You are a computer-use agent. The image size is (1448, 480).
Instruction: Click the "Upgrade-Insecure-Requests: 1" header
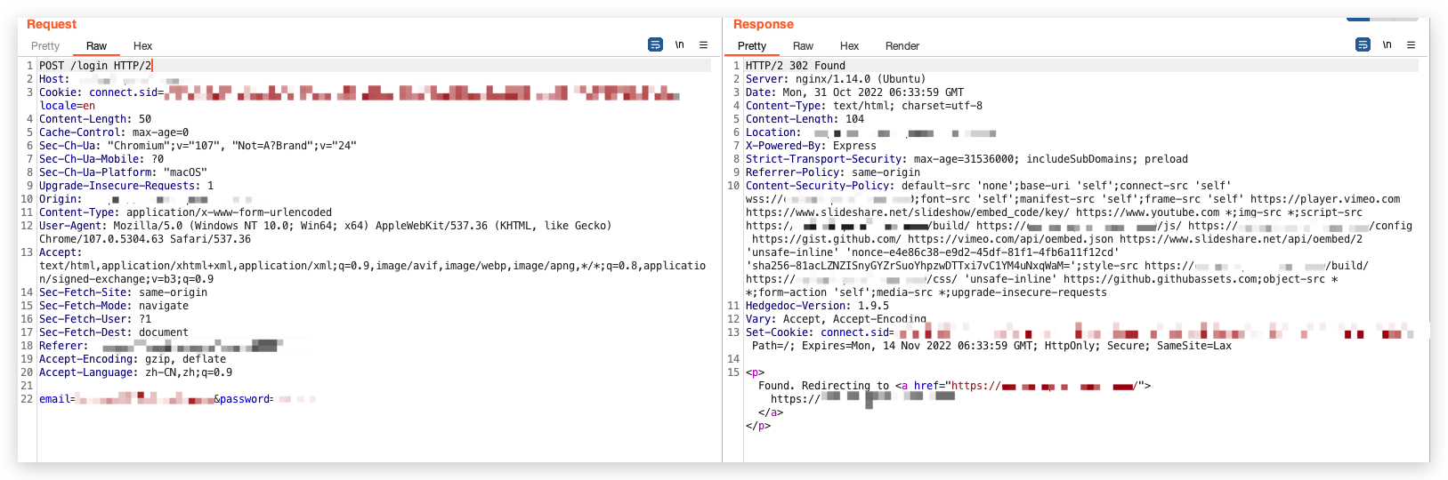click(x=126, y=186)
